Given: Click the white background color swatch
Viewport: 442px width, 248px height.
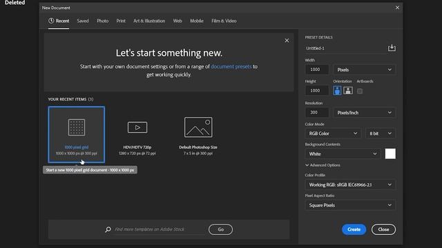Looking at the screenshot, I should (x=390, y=154).
